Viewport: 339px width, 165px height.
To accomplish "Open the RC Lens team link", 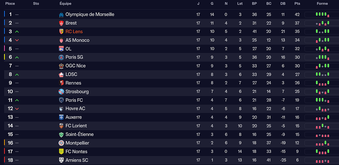I will (74, 32).
